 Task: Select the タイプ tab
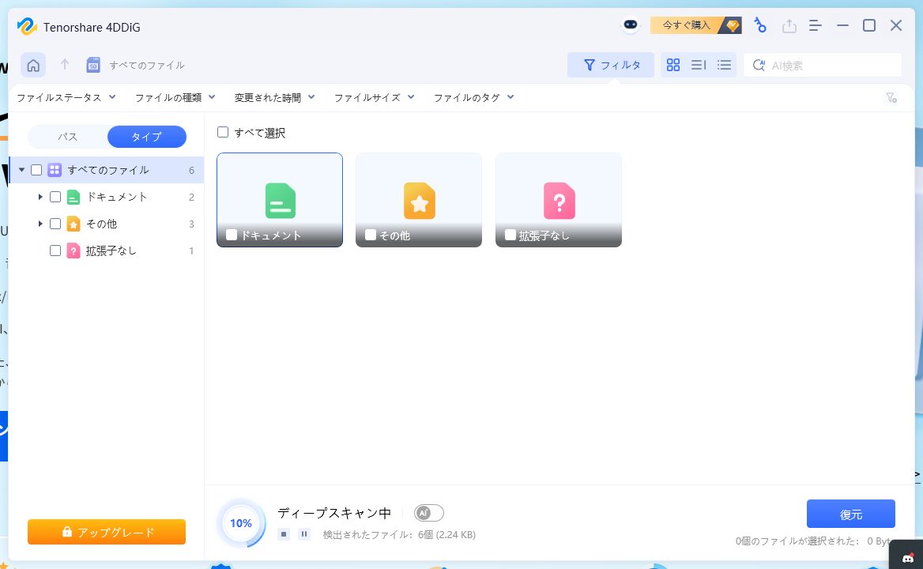point(146,137)
